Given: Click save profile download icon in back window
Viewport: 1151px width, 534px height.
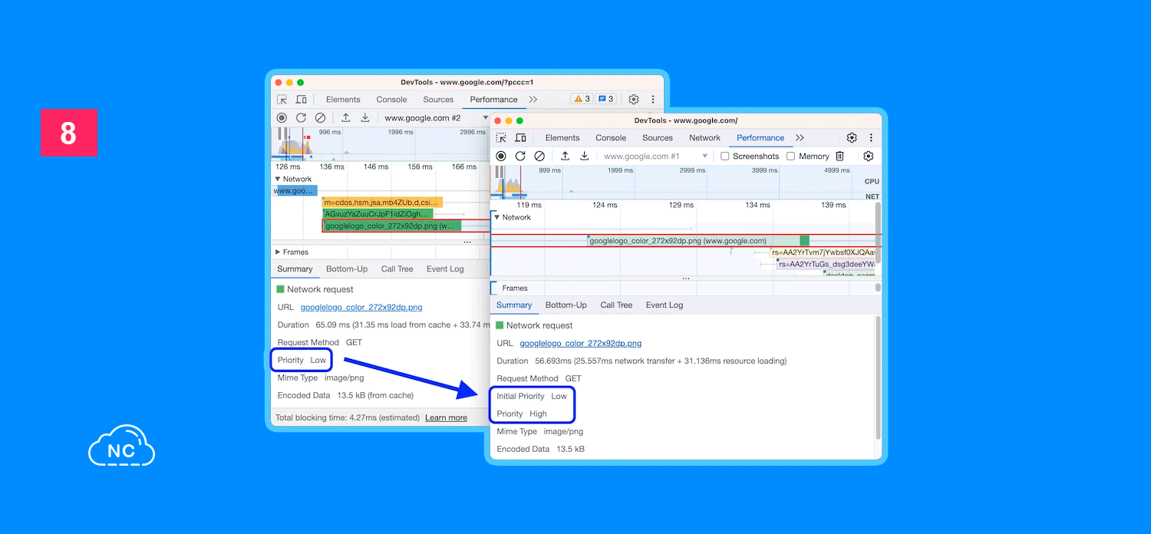Looking at the screenshot, I should [x=365, y=118].
